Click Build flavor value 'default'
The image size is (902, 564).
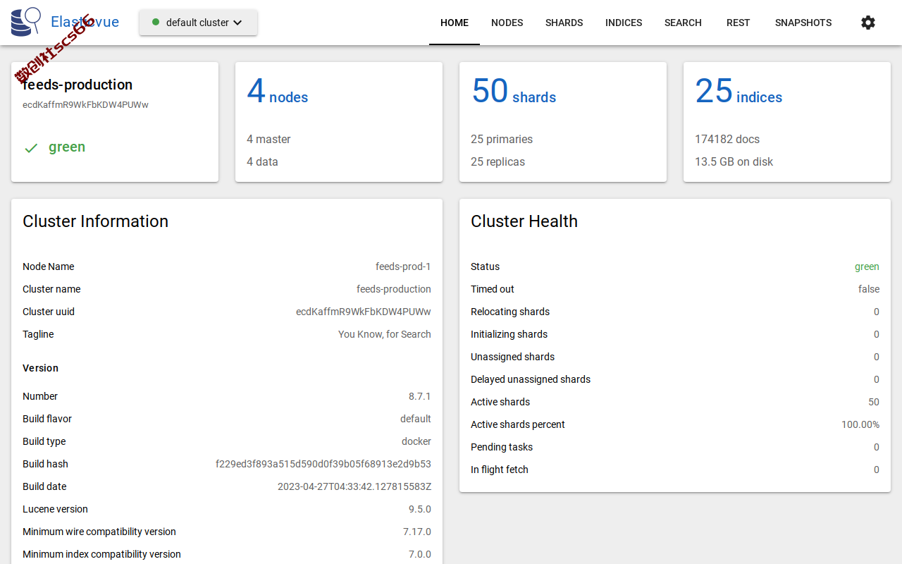point(416,419)
